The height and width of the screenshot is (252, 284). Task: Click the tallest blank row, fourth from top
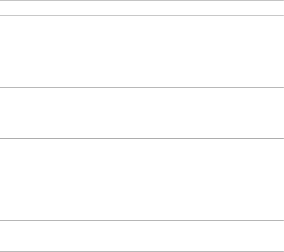point(142,179)
